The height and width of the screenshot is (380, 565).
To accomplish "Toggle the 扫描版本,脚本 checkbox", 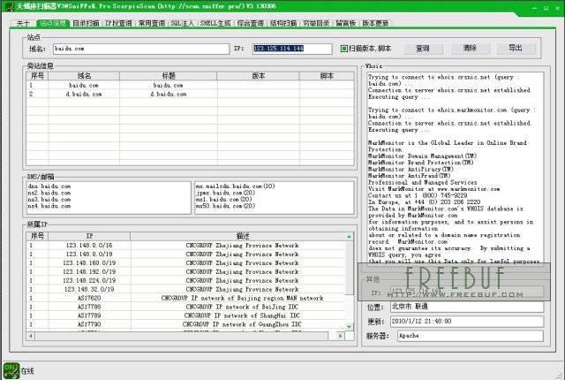I will pos(343,48).
